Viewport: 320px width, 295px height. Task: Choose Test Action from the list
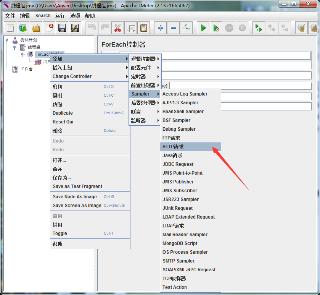(x=190, y=287)
